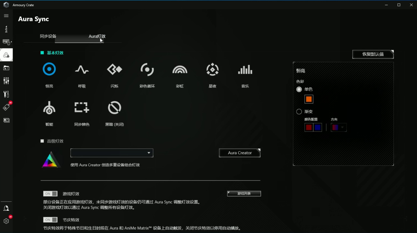
Task: Switch to the 同步设备 tab
Action: point(48,36)
